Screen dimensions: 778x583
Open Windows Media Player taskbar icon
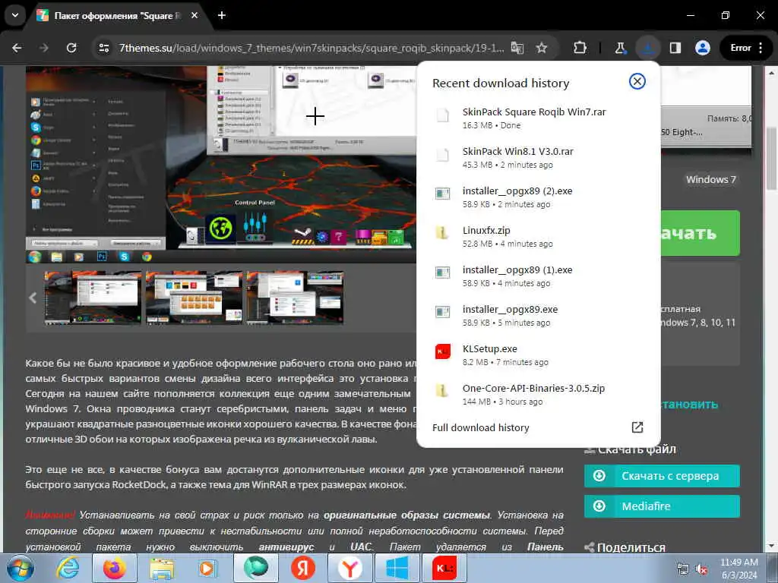(207, 568)
